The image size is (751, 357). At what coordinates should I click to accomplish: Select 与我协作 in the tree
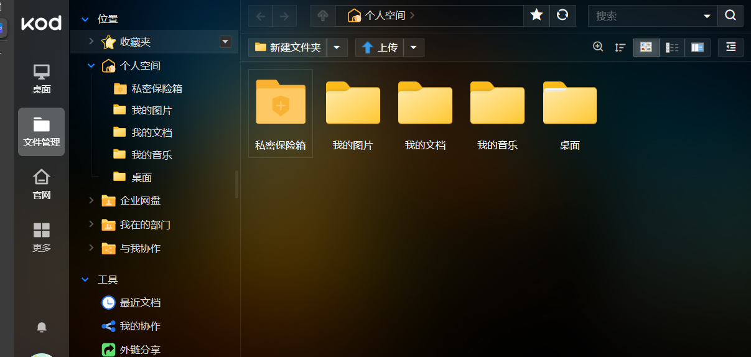tap(140, 248)
